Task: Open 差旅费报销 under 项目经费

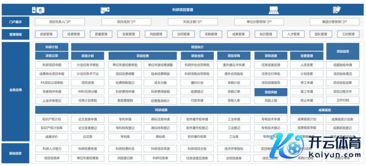Action: 125,101
